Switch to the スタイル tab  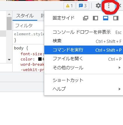[x=25, y=16]
